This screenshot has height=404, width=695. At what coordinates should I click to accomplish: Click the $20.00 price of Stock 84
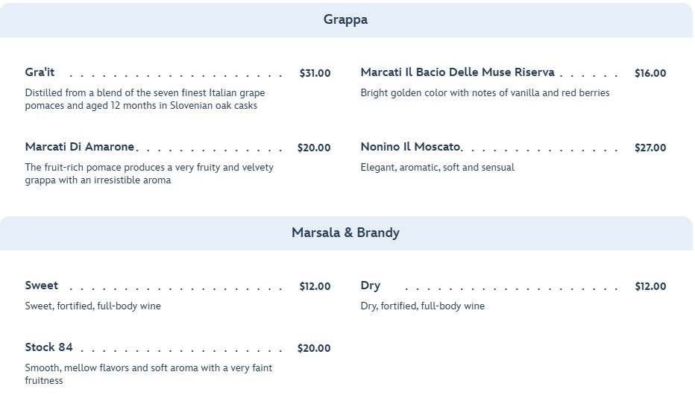[314, 348]
